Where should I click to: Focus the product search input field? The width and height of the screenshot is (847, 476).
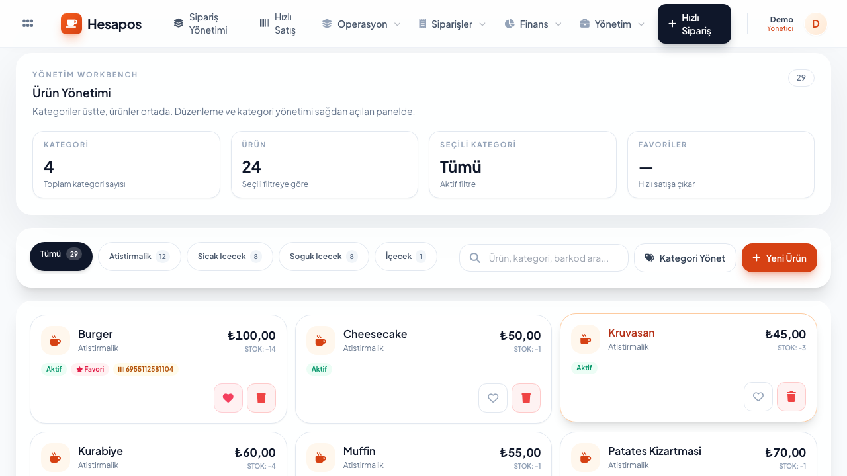pyautogui.click(x=544, y=258)
